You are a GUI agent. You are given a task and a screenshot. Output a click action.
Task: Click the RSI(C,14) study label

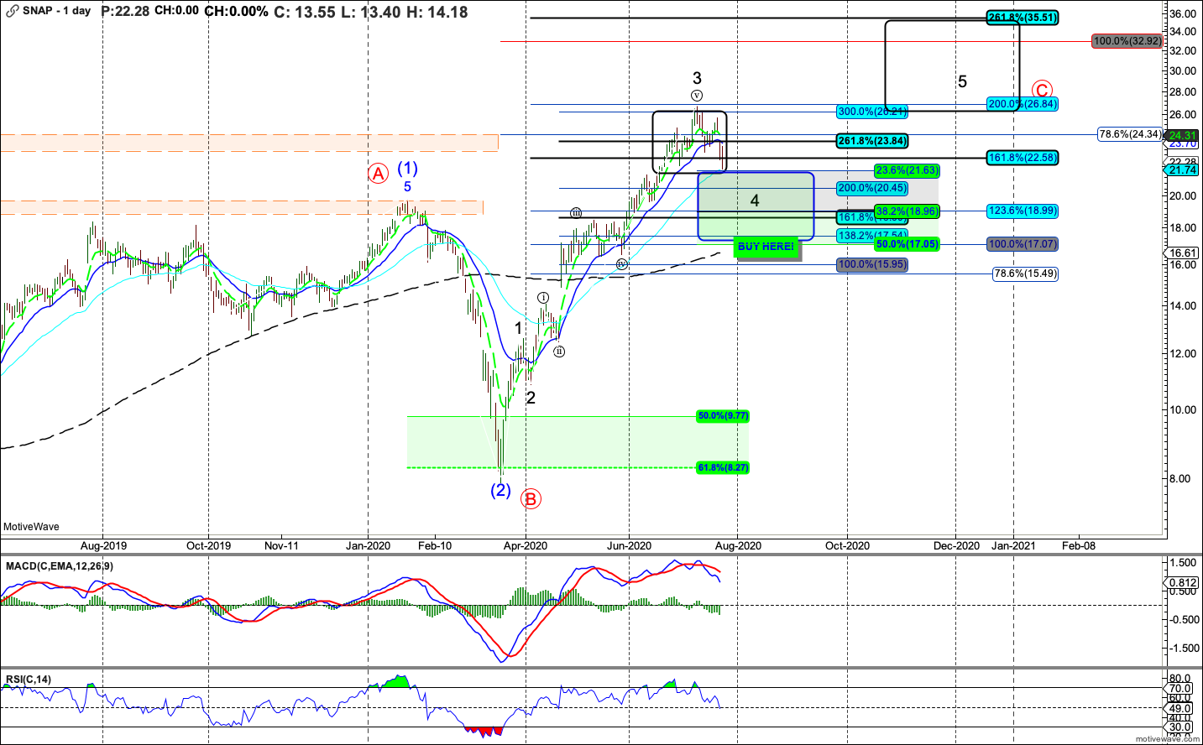(29, 679)
